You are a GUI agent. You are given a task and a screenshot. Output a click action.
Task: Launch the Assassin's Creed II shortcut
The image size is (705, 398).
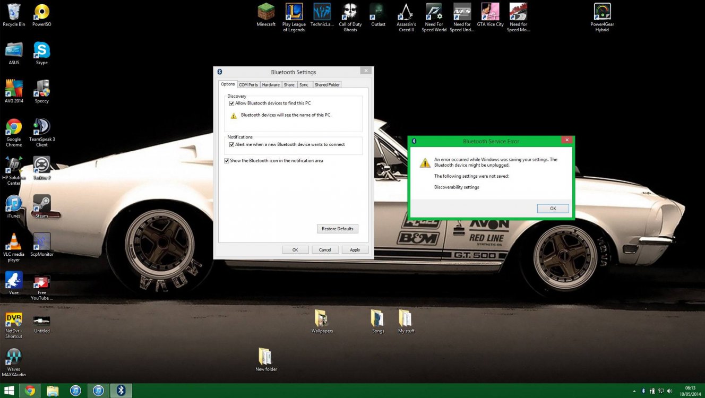(x=406, y=18)
